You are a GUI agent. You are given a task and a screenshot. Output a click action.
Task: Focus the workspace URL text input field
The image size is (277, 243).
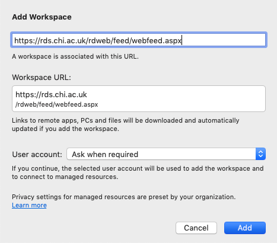click(x=139, y=40)
